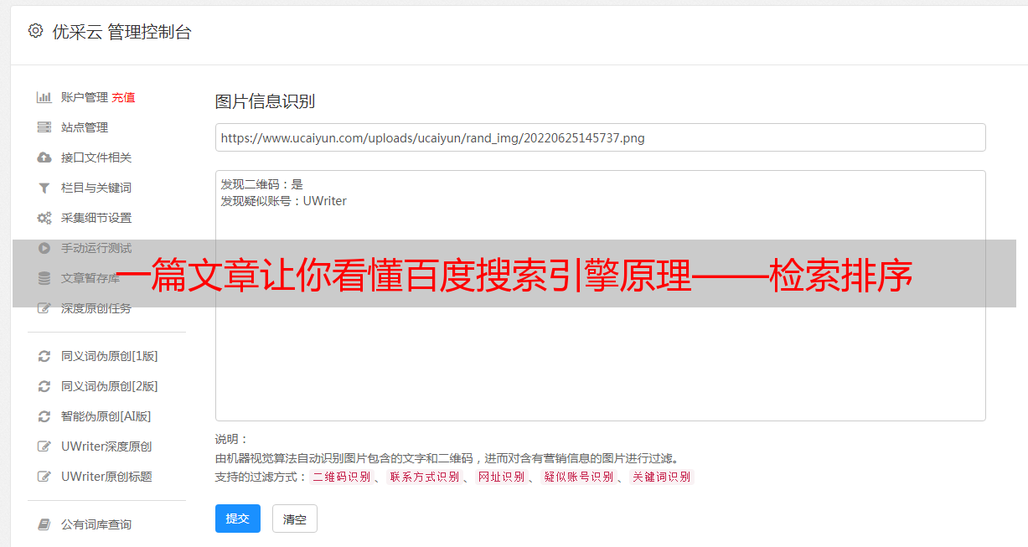Open 公有词库查询 page
The image size is (1028, 547).
pyautogui.click(x=96, y=524)
